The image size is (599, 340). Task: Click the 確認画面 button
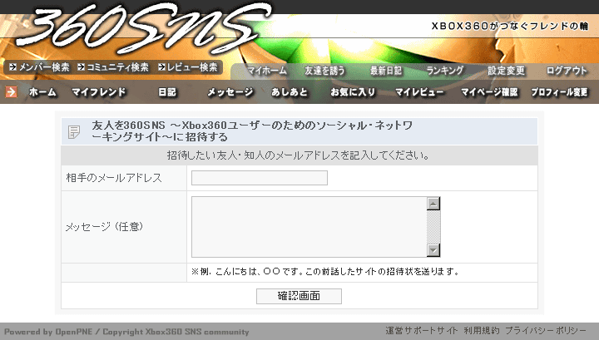[x=299, y=296]
